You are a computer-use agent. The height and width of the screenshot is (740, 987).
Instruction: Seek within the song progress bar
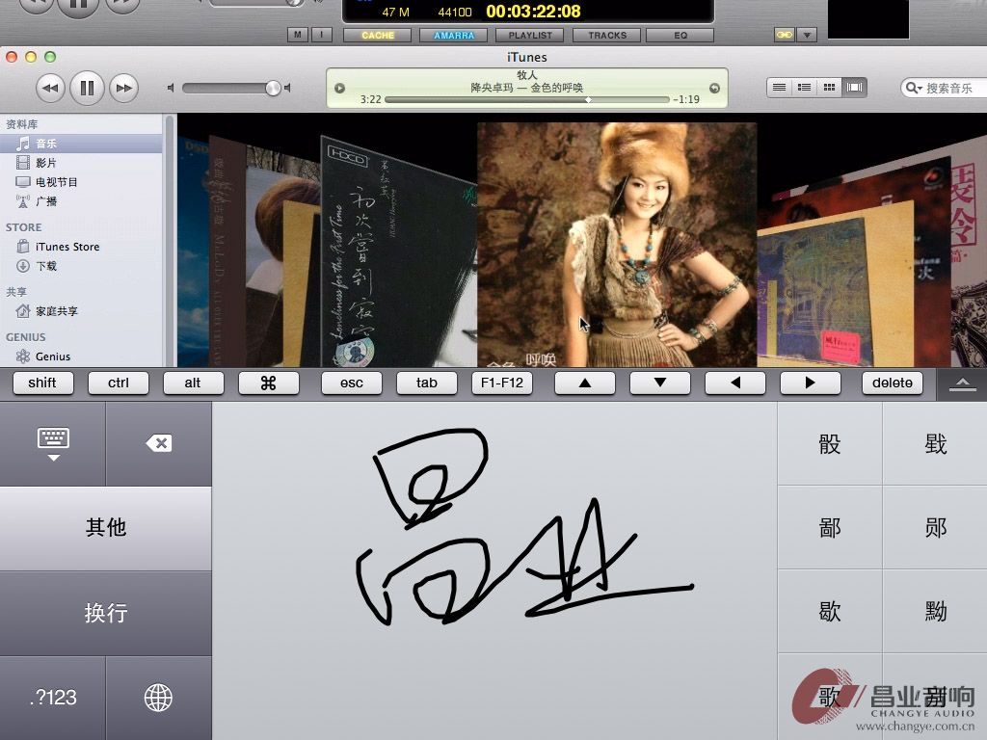pyautogui.click(x=527, y=99)
